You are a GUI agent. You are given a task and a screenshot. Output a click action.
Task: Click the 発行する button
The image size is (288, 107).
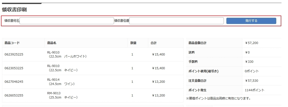[x=251, y=21]
